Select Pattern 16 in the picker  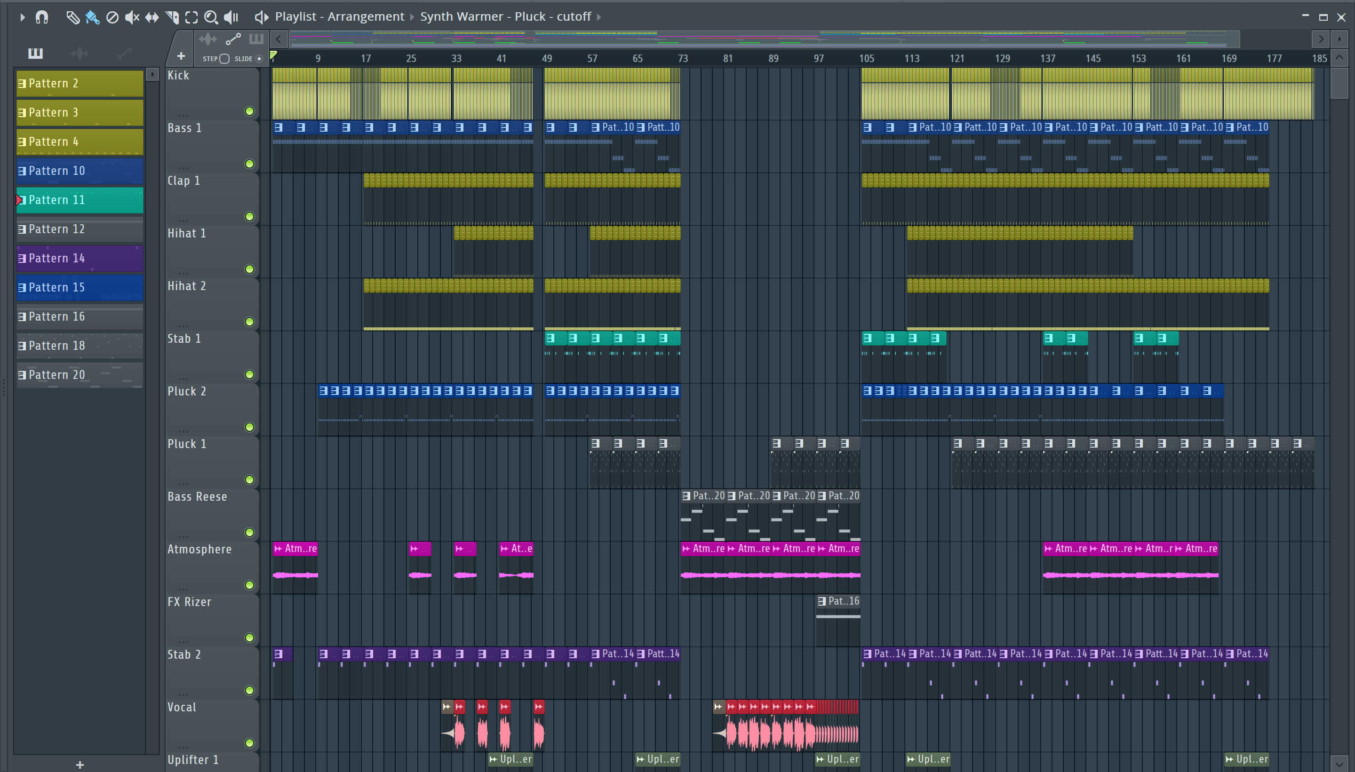click(80, 316)
